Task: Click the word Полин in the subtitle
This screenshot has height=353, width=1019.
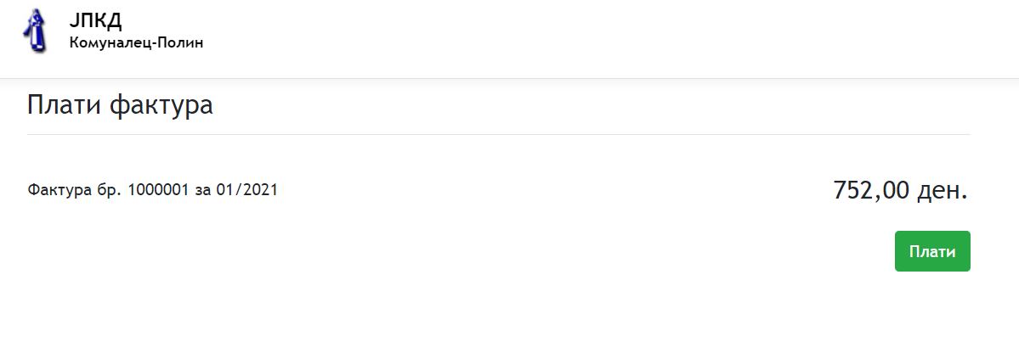Action: pos(185,42)
